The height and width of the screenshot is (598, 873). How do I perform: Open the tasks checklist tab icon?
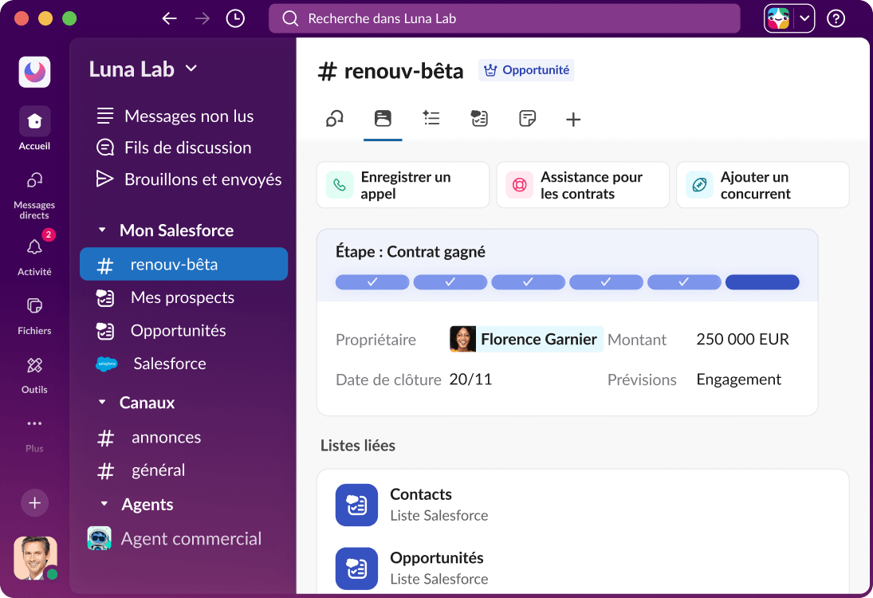point(479,118)
